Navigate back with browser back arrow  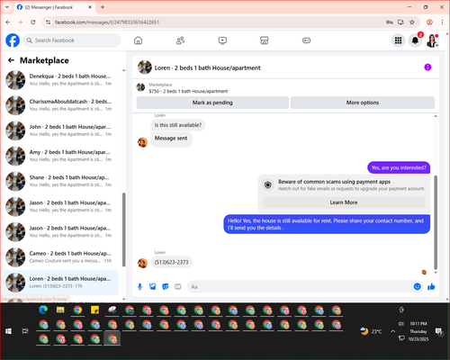pos(8,22)
